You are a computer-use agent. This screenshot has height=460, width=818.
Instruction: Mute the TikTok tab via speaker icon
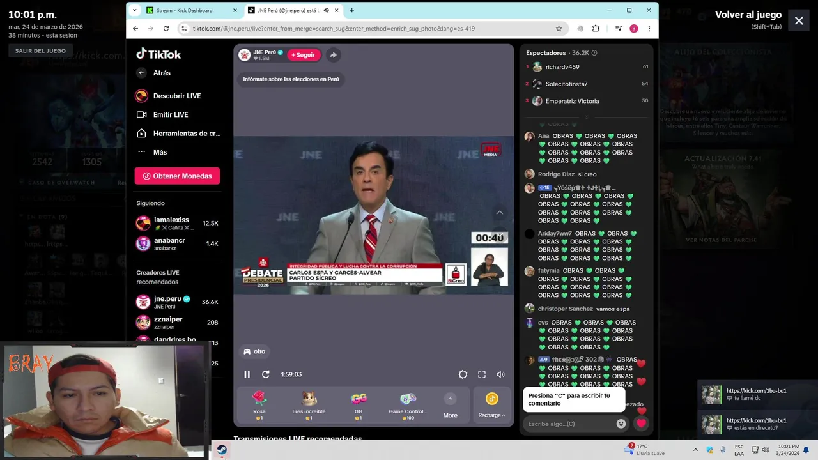click(326, 10)
